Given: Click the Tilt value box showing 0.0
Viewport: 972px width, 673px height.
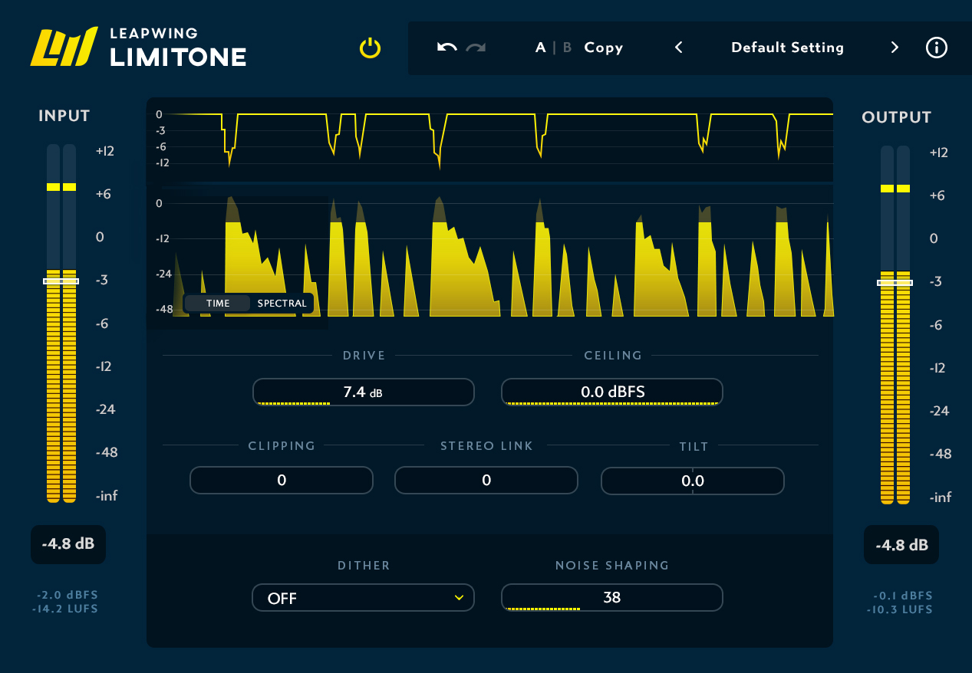Looking at the screenshot, I should [x=692, y=481].
